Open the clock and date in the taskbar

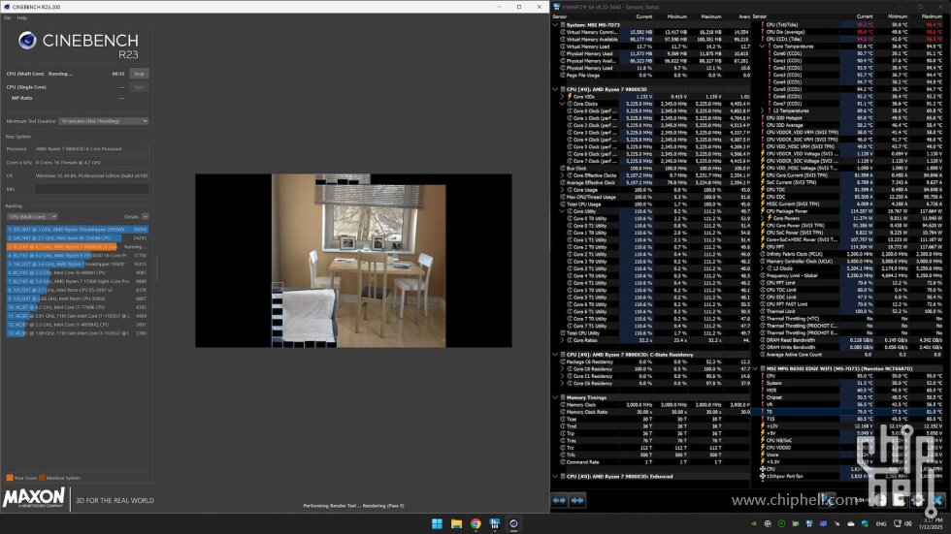(x=933, y=523)
